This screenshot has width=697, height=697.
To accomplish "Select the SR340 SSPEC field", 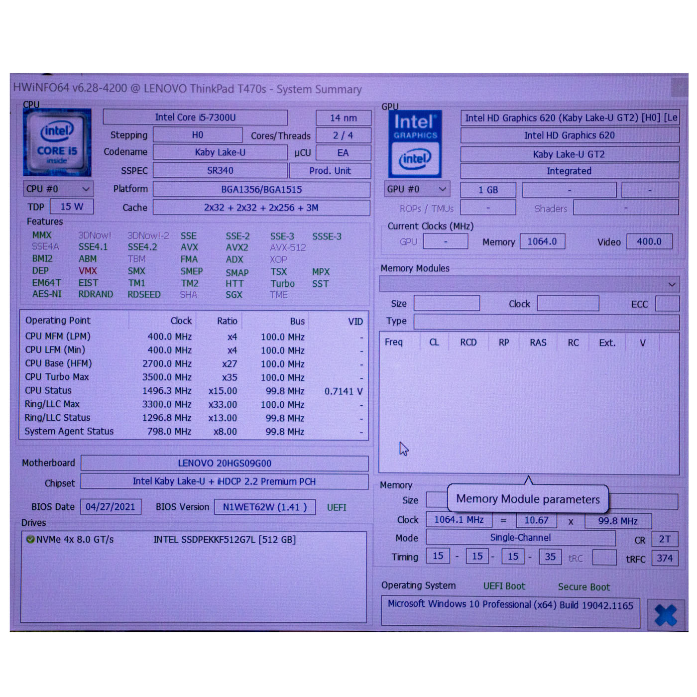I will click(x=220, y=170).
